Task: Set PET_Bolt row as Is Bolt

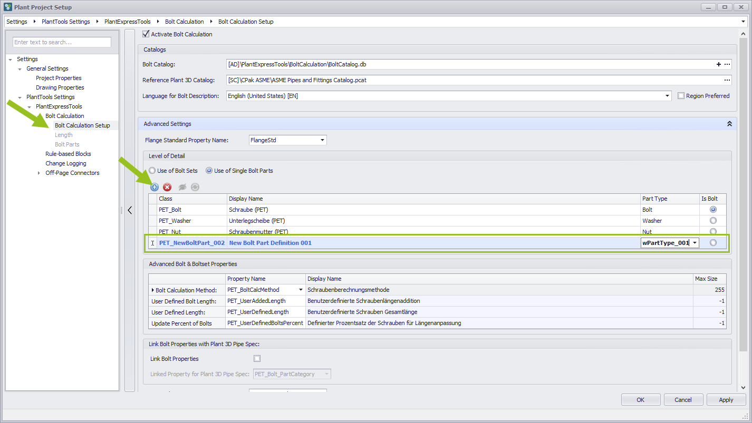Action: (x=713, y=210)
